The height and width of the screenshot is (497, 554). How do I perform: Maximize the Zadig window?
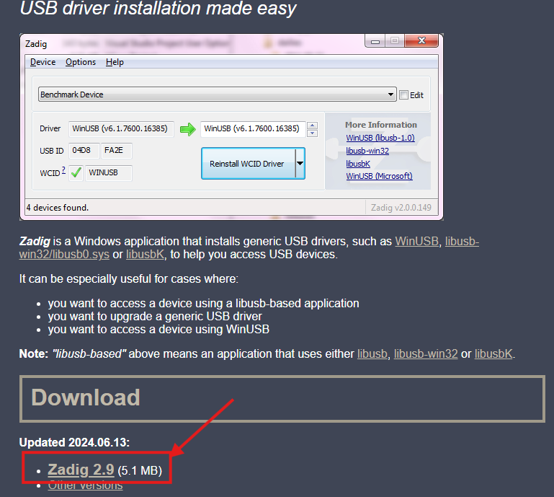tap(395, 41)
